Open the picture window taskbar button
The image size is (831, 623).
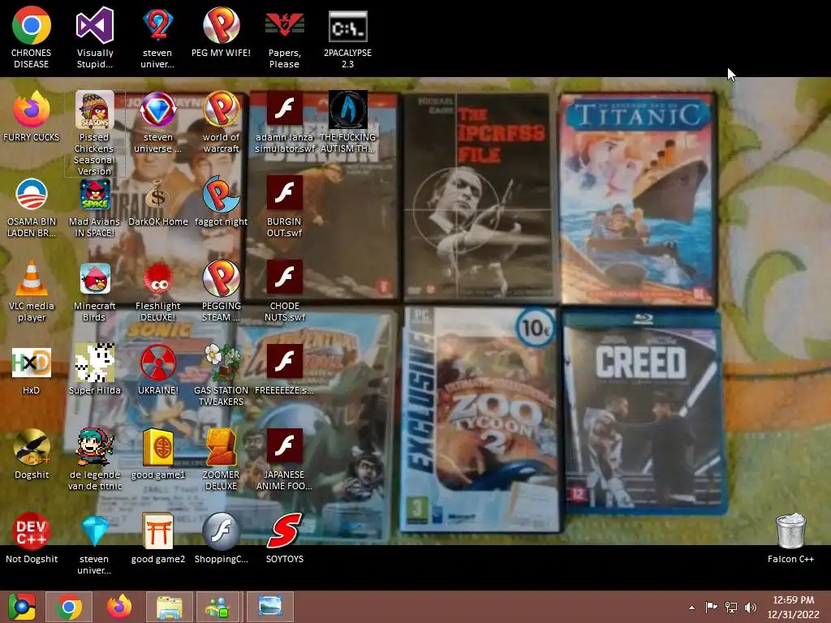coord(269,607)
